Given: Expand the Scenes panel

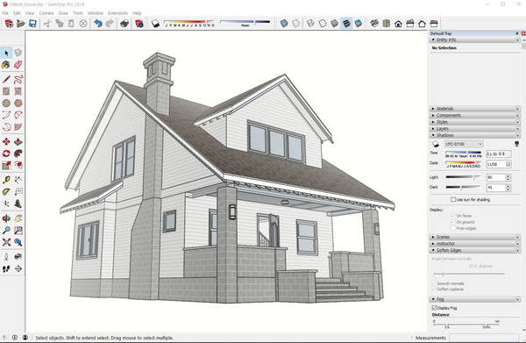Looking at the screenshot, I should 474,237.
